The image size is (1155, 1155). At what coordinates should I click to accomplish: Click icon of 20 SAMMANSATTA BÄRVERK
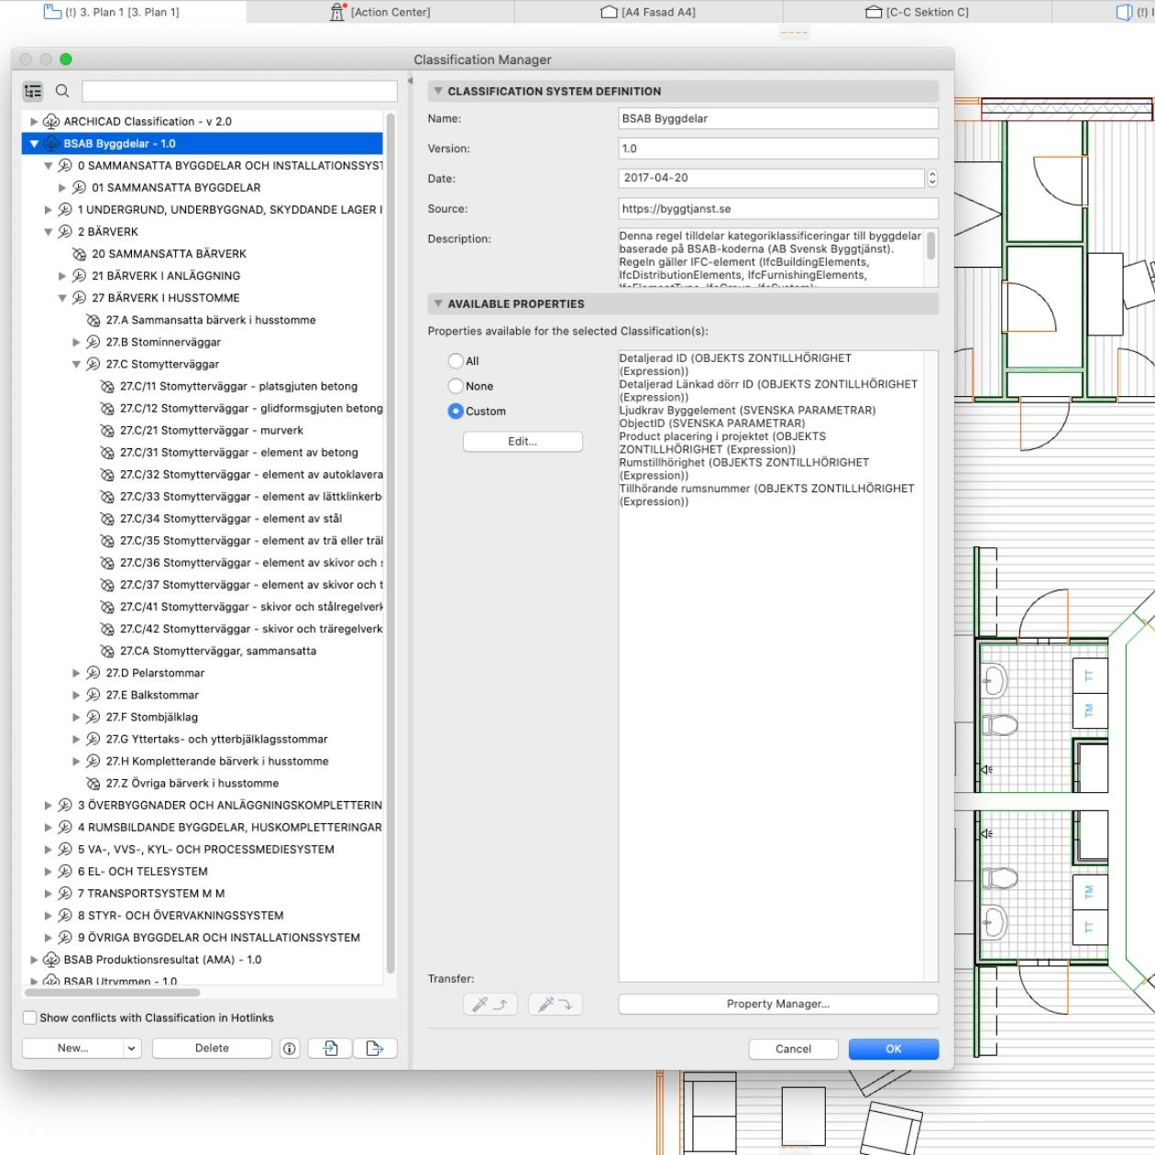point(79,254)
